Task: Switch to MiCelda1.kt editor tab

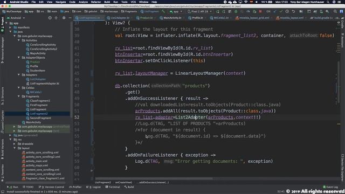Action: tap(220, 18)
